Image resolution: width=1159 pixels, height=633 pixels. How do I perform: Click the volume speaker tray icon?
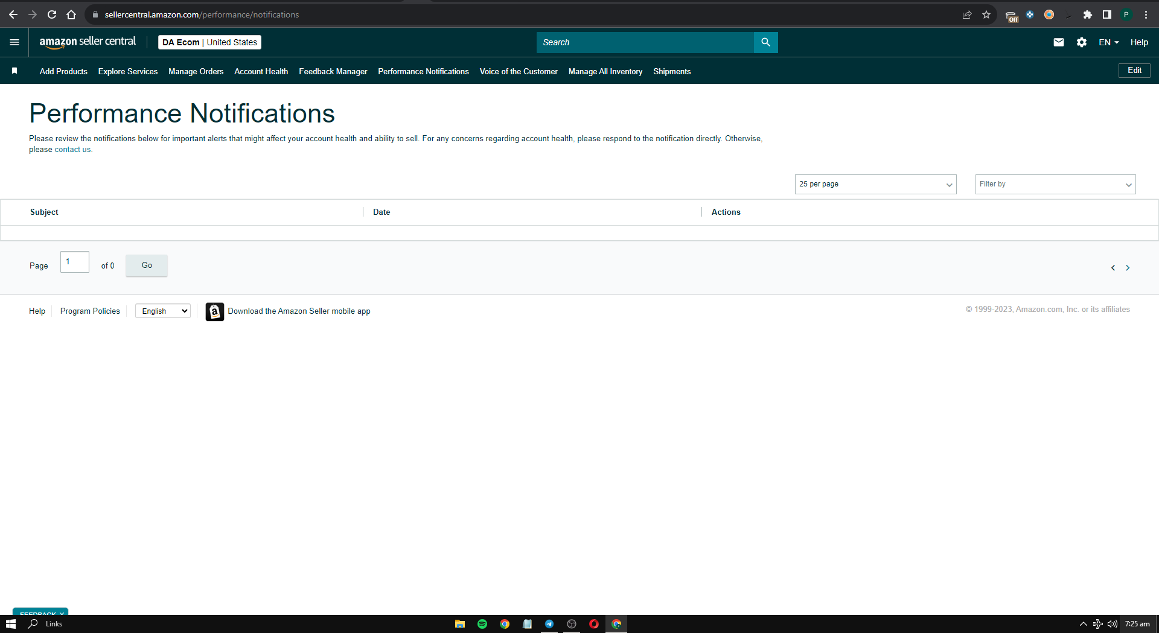(x=1112, y=624)
